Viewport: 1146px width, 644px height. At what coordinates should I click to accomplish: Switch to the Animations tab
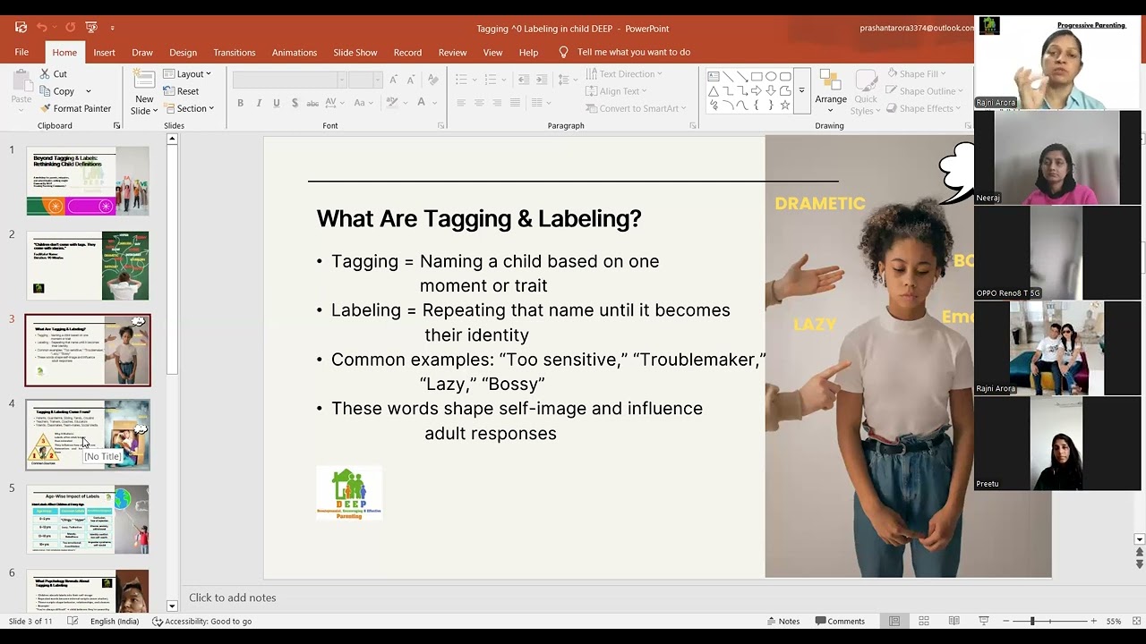click(x=295, y=52)
